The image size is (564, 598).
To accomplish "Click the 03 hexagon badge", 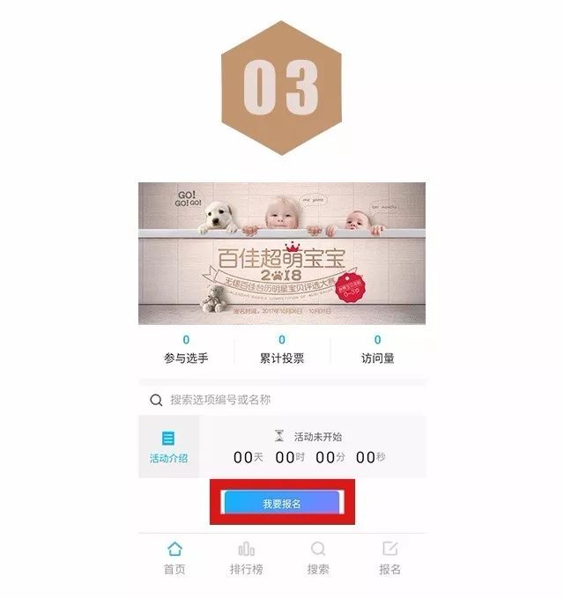I will tap(282, 88).
